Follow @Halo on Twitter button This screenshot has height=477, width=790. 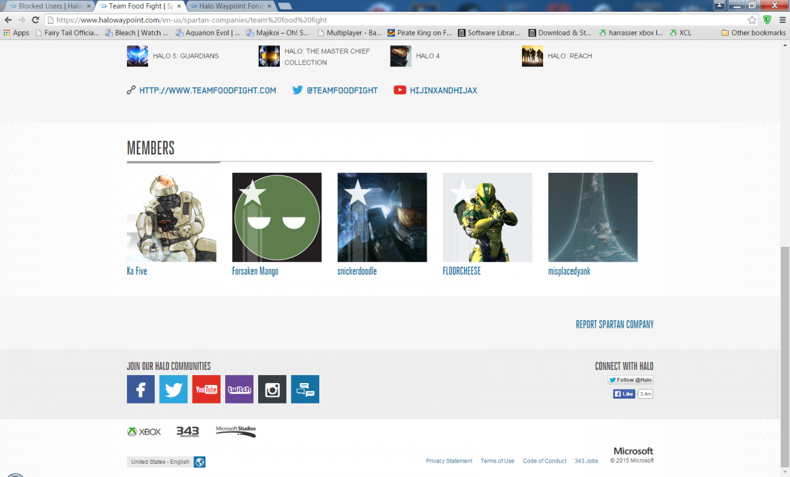(630, 380)
